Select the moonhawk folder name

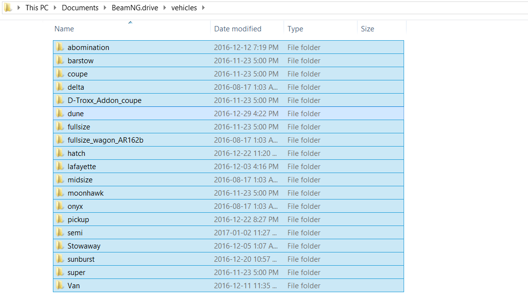(86, 193)
